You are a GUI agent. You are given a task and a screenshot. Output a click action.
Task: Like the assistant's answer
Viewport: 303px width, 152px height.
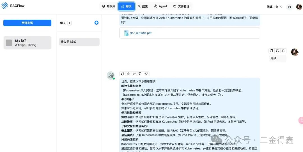tap(134, 74)
